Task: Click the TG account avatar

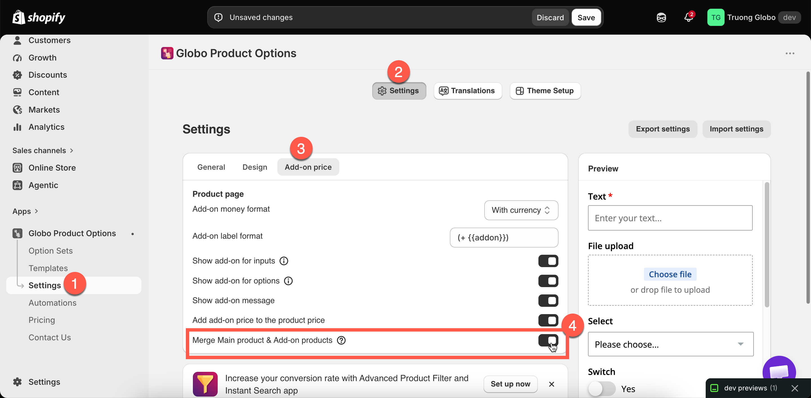Action: [x=716, y=17]
